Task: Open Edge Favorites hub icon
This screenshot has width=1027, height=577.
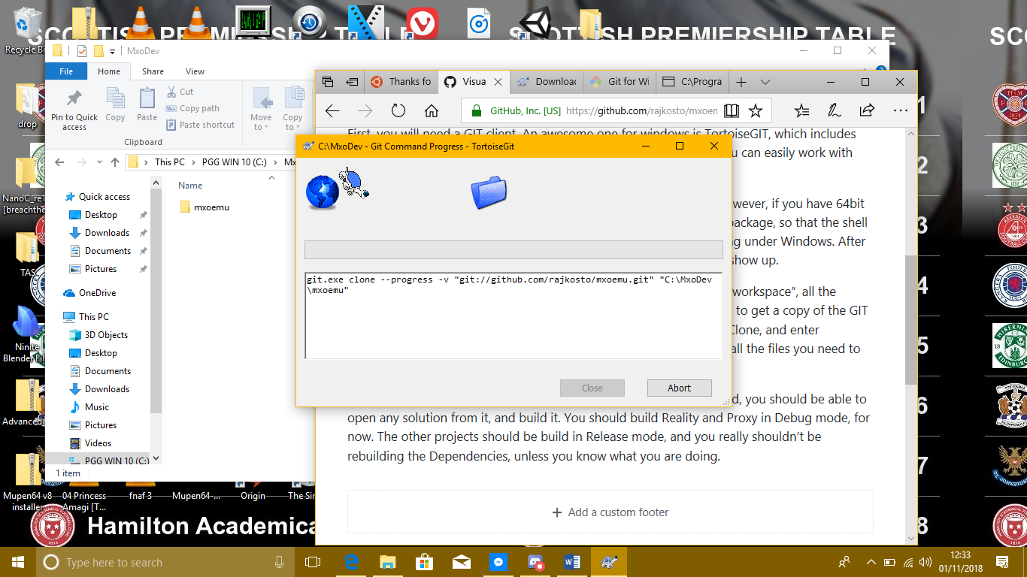Action: 801,110
